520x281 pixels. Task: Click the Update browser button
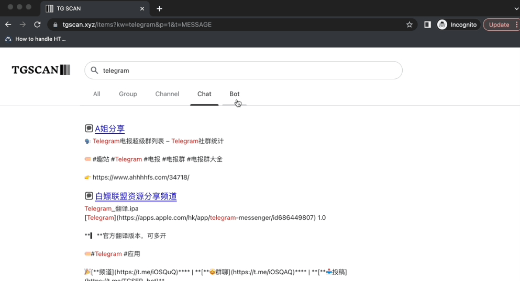499,25
